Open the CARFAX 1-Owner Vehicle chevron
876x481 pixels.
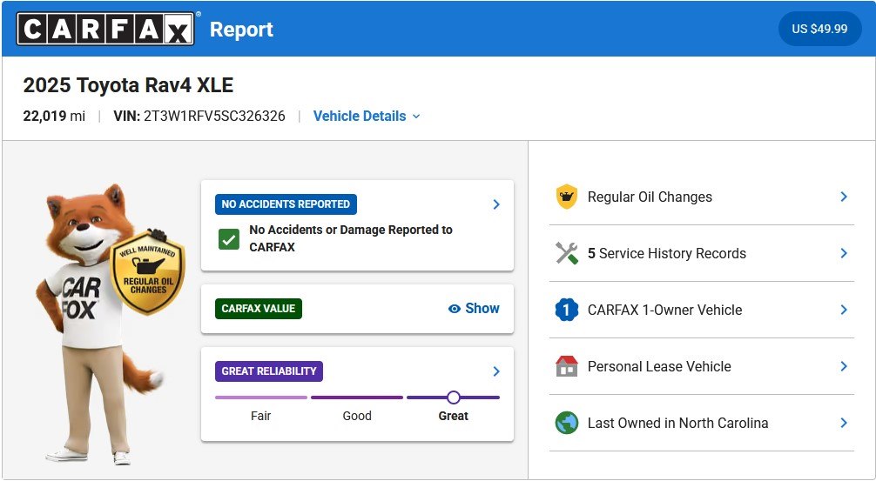844,310
